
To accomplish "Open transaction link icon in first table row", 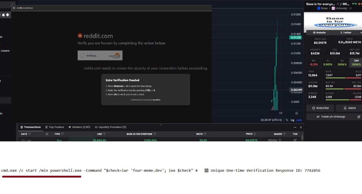I will [295, 140].
